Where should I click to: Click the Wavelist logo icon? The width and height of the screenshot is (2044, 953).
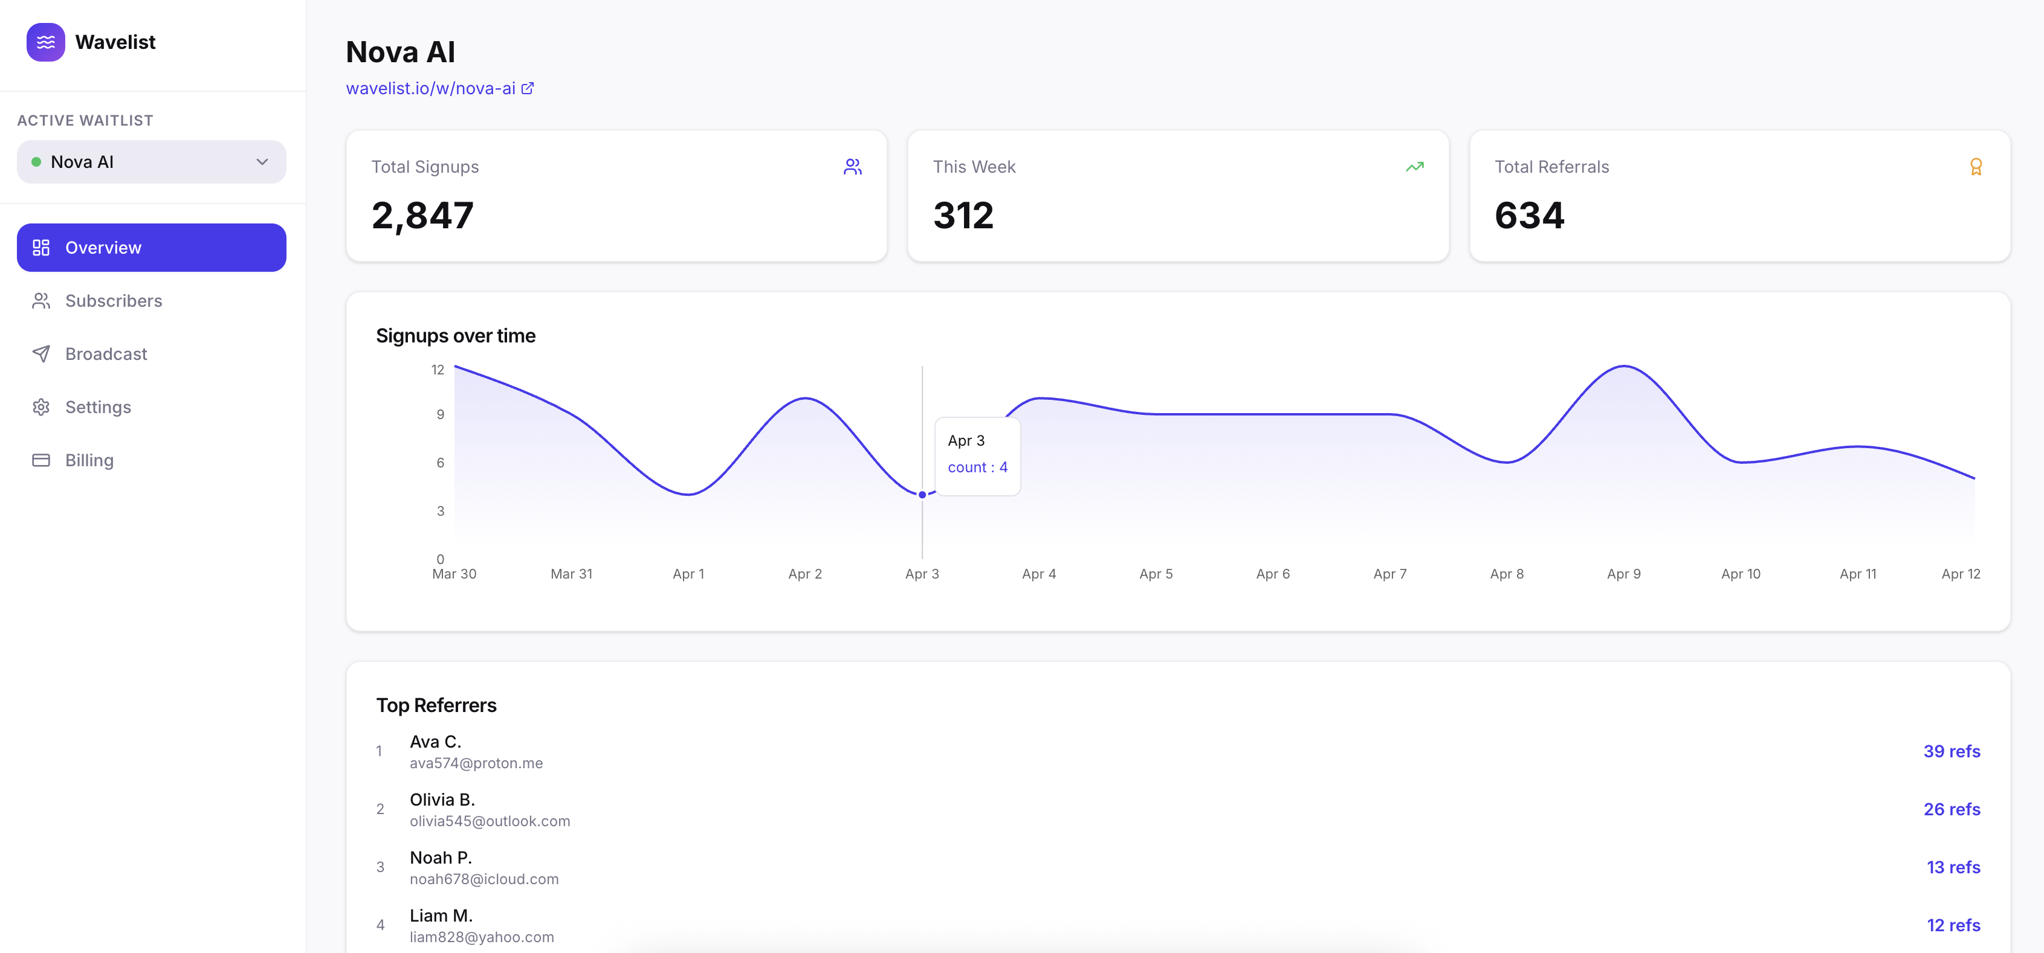coord(45,42)
